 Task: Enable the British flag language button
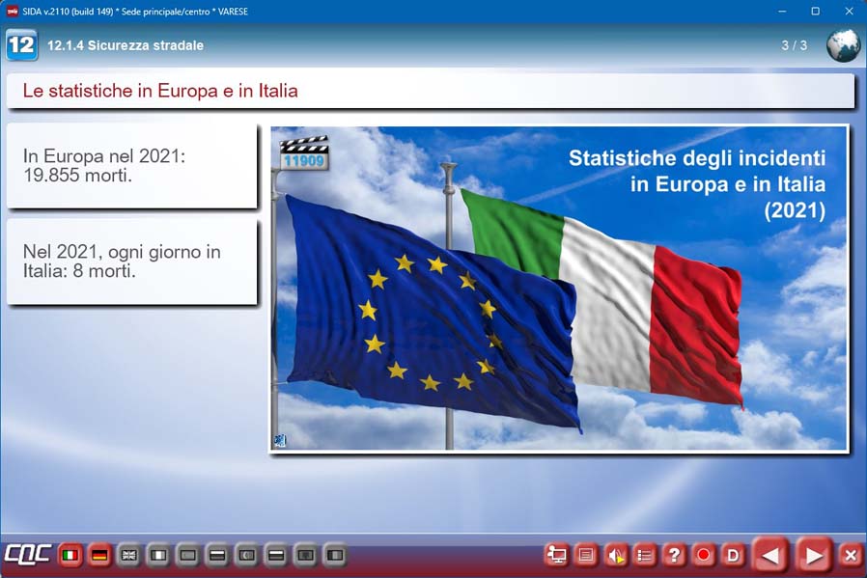(x=128, y=556)
